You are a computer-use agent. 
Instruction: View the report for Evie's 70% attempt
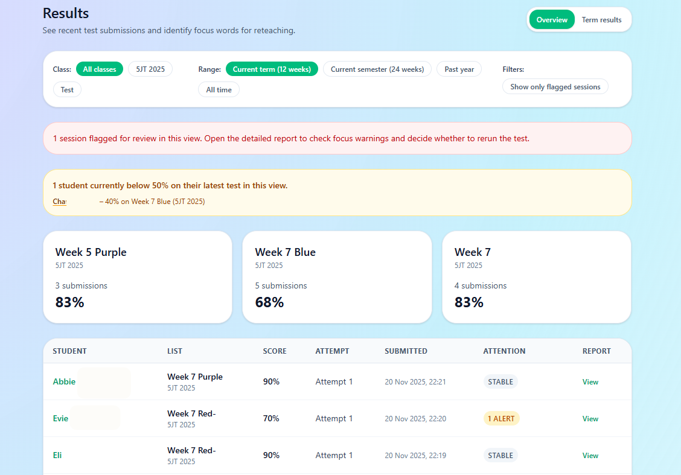[x=590, y=419]
